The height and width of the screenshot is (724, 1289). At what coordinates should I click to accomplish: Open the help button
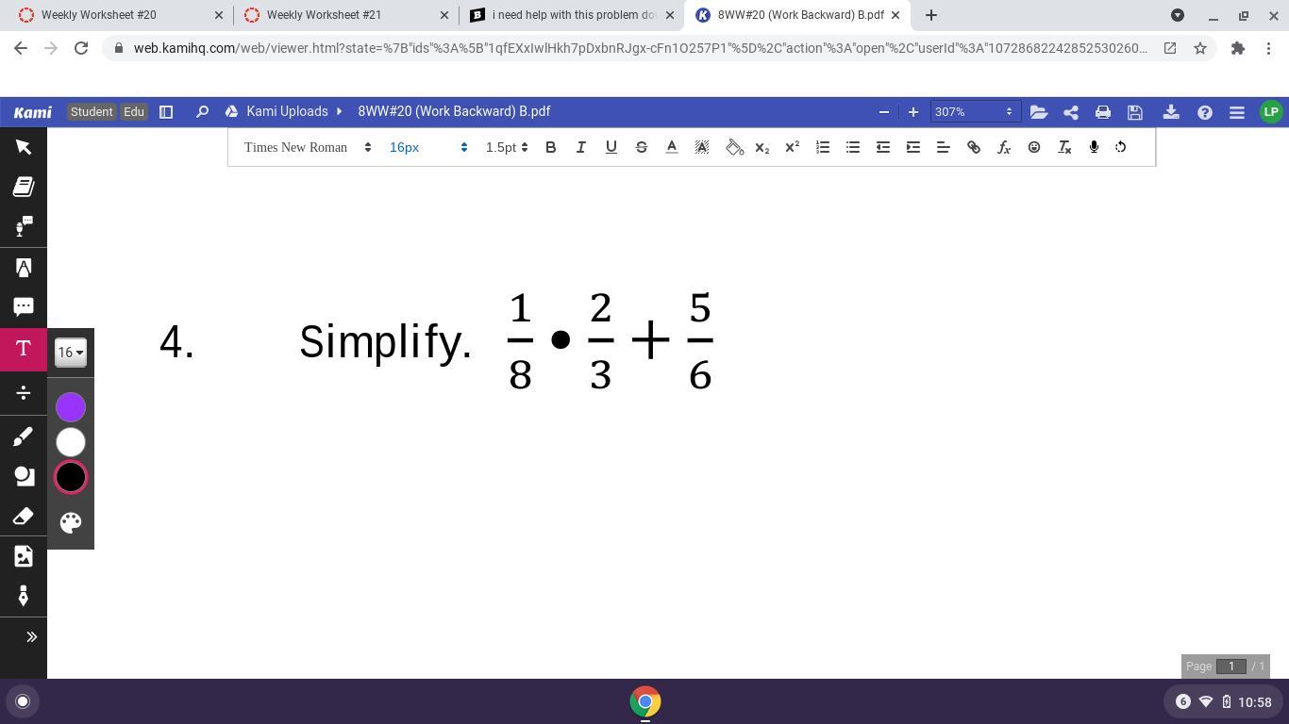coord(1204,112)
